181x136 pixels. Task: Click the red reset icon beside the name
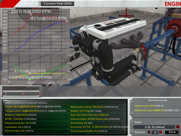pyautogui.click(x=178, y=127)
